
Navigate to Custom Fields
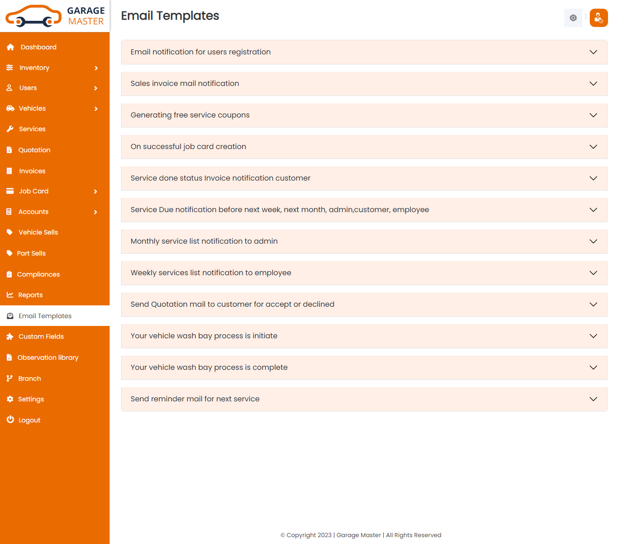click(x=41, y=336)
